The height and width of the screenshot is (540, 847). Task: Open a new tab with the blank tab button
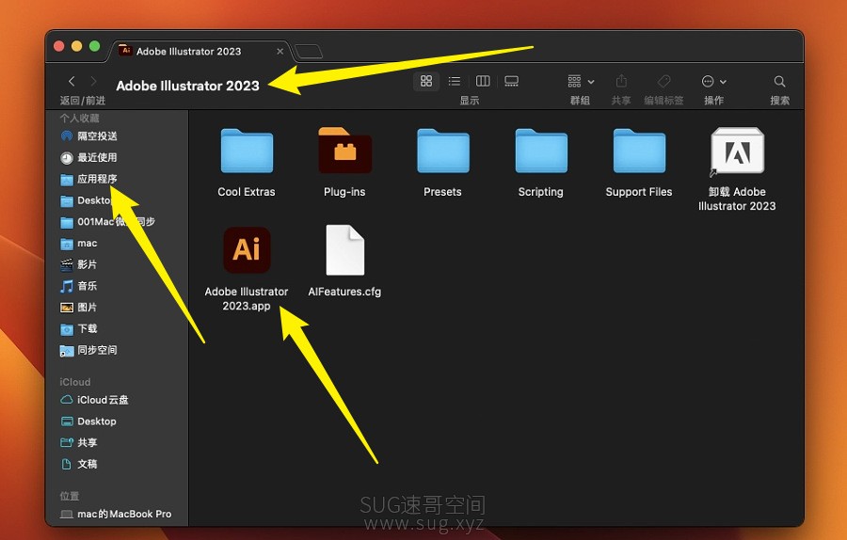pyautogui.click(x=309, y=52)
